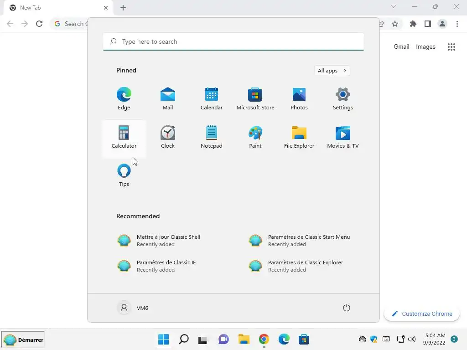Launch Mail from pinned apps
This screenshot has width=467, height=350.
pyautogui.click(x=168, y=99)
